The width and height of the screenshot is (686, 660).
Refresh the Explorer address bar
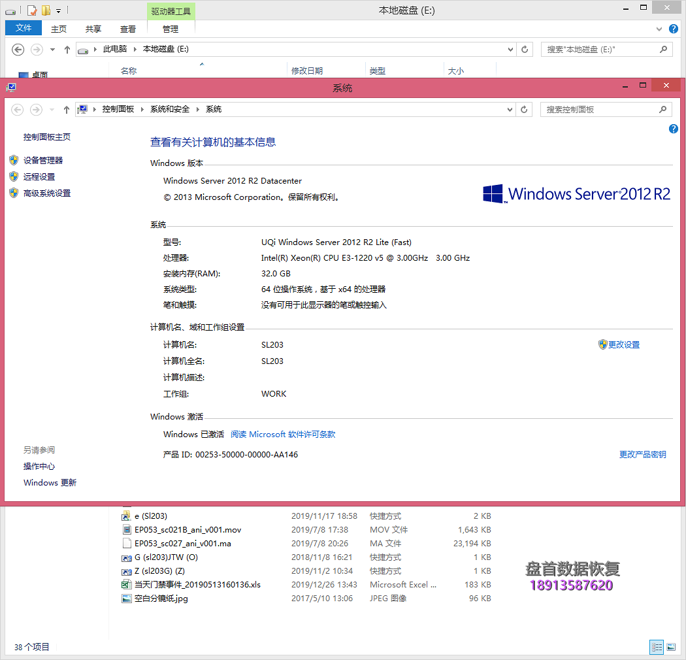click(x=525, y=50)
